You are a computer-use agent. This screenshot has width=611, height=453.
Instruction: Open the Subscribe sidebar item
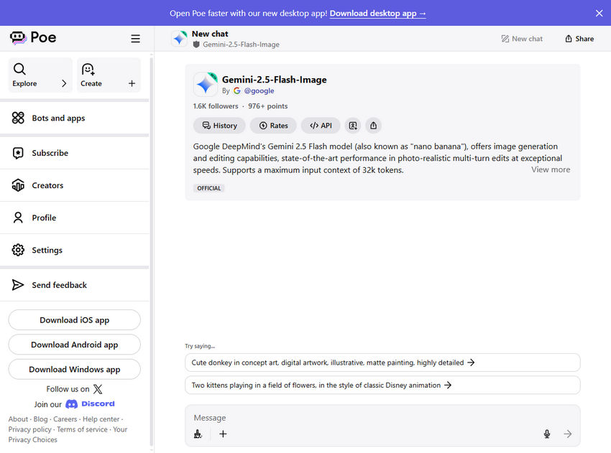[x=50, y=153]
